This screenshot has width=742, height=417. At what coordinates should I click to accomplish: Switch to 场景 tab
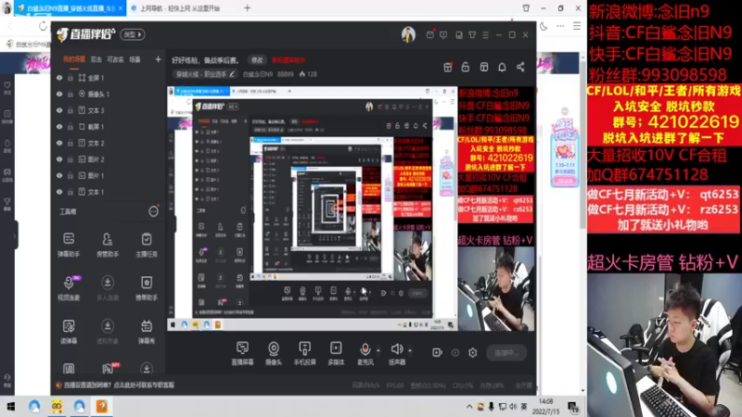[x=134, y=59]
